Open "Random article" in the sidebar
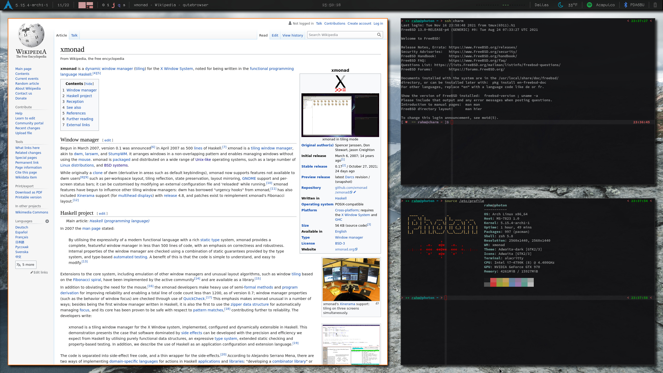Screen dimensions: 663x373 pyautogui.click(x=27, y=83)
